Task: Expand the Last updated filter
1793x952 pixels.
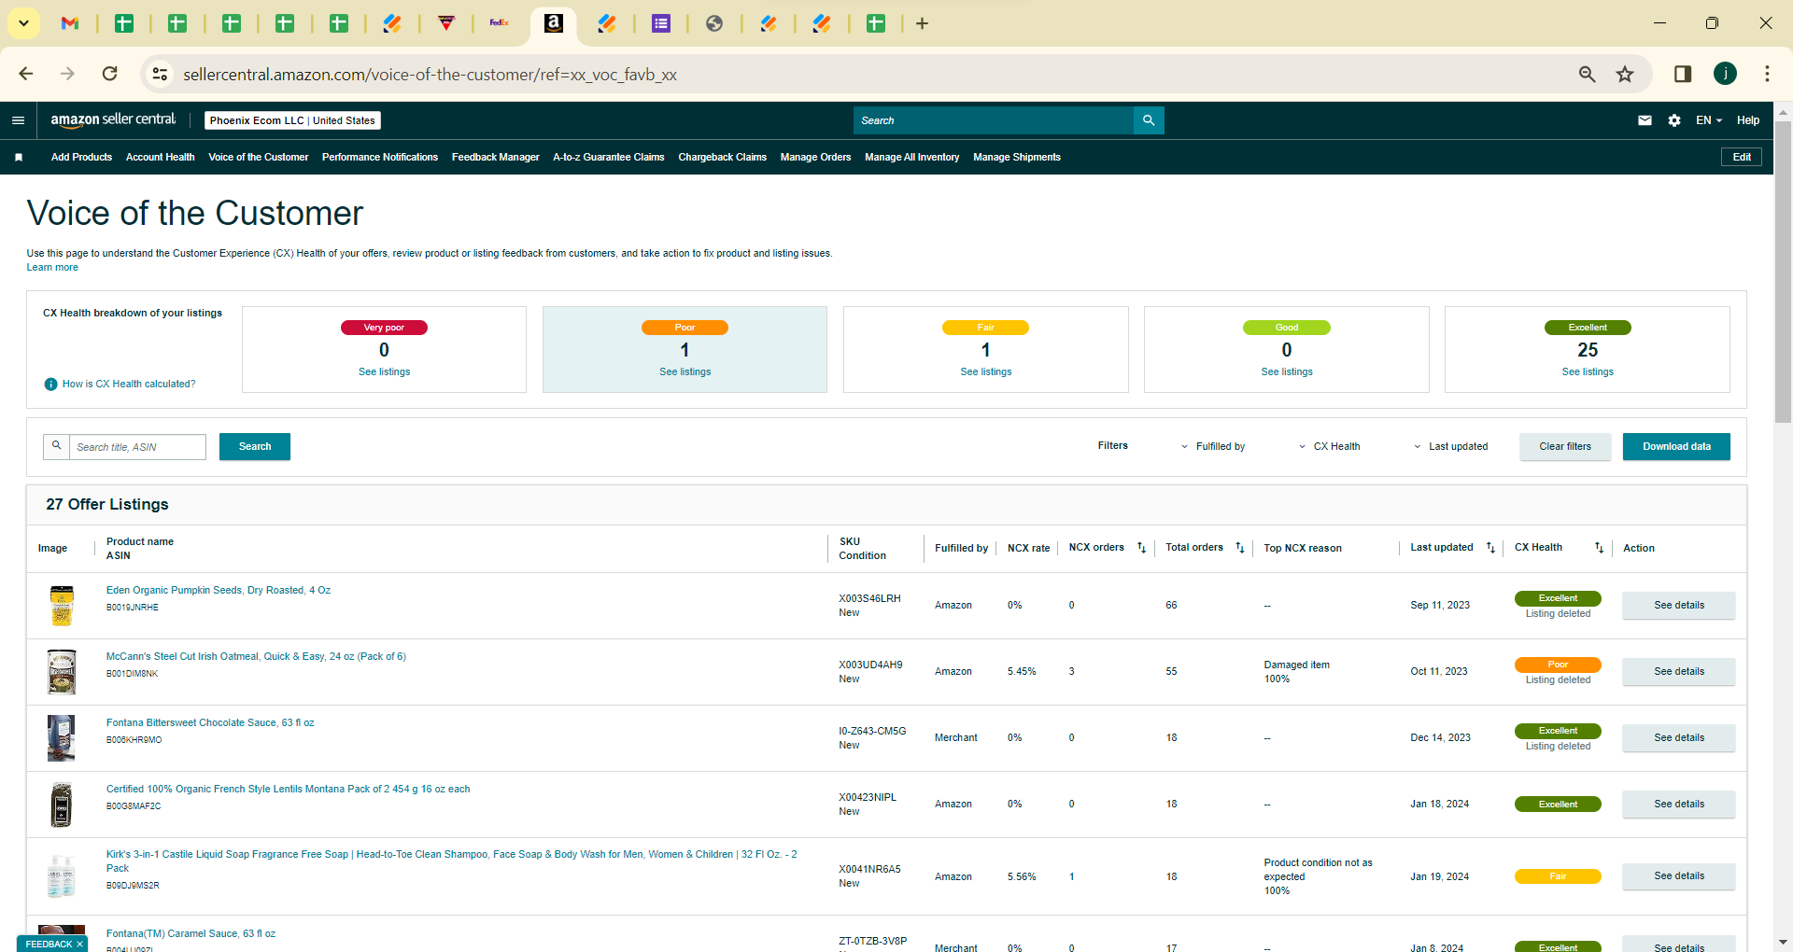Action: point(1451,447)
